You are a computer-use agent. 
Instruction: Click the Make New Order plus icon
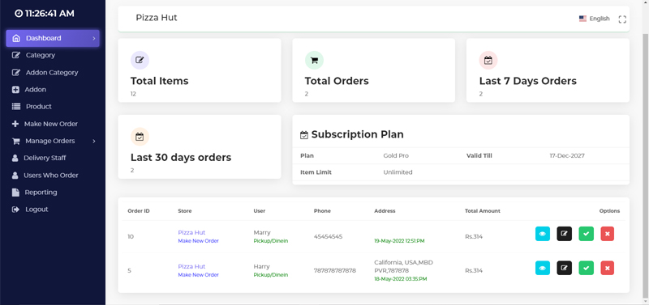pos(15,124)
